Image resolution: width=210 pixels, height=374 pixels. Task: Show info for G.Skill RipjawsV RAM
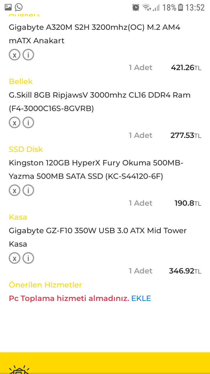click(28, 122)
